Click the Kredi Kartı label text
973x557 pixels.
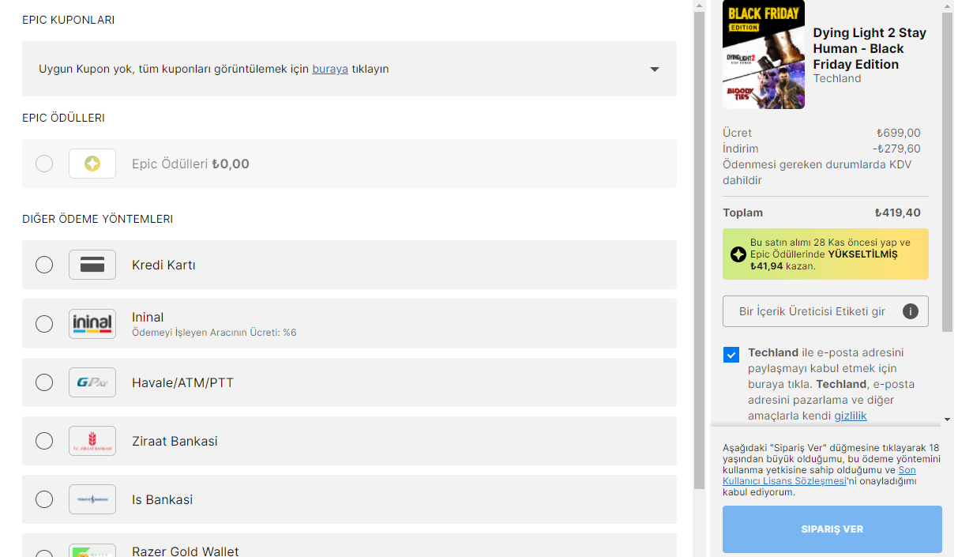point(163,265)
